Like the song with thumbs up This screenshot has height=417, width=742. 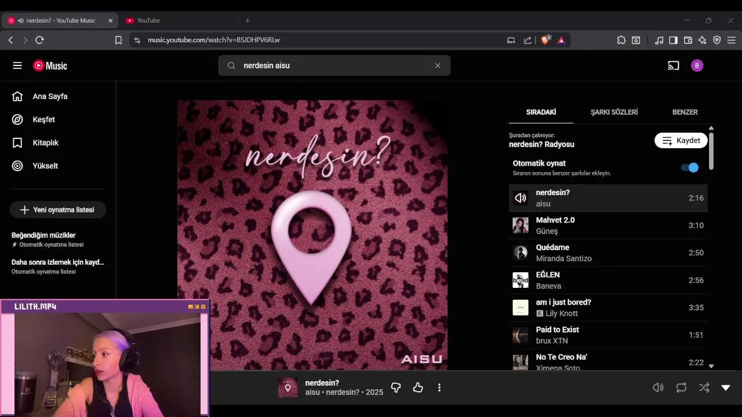pos(418,387)
